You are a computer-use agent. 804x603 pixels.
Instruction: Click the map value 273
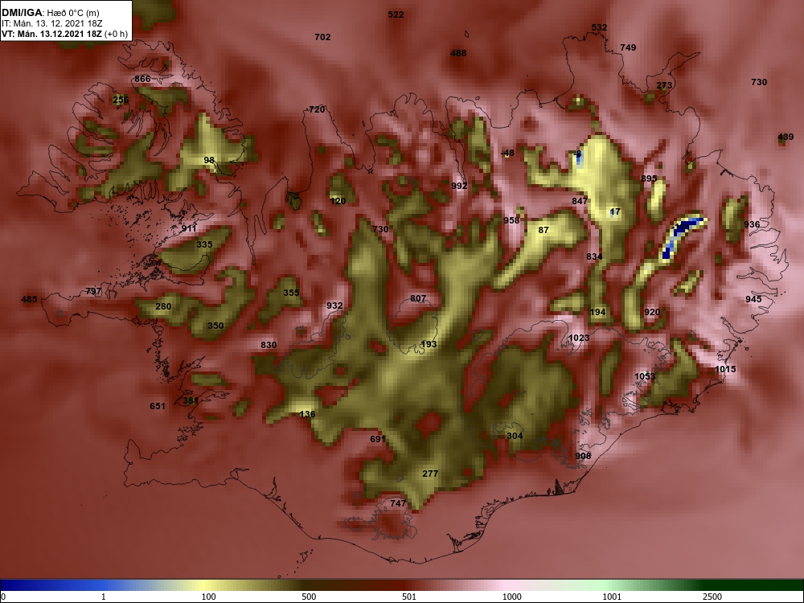click(x=664, y=86)
